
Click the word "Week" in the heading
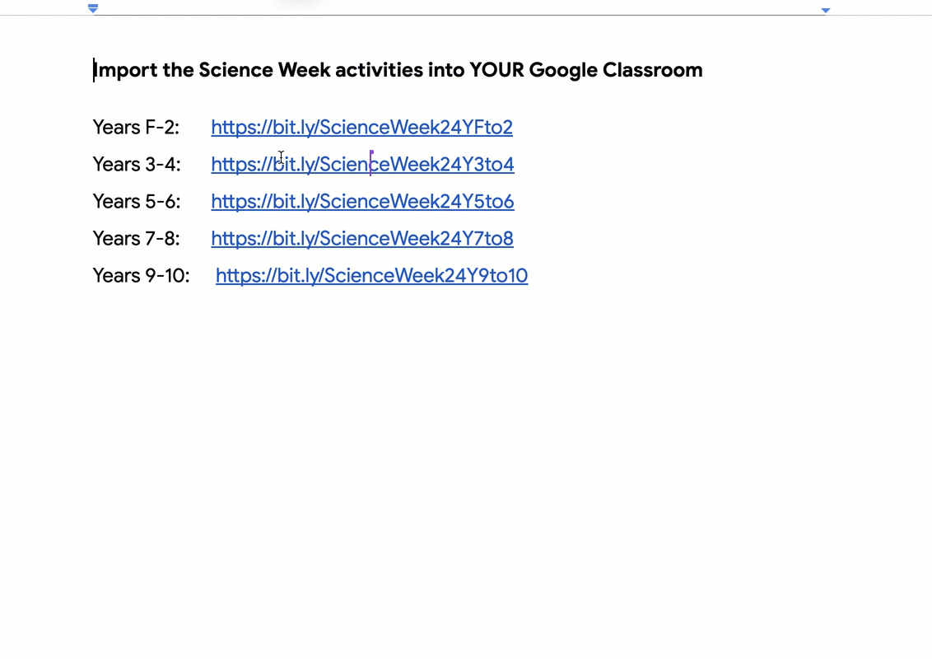click(x=304, y=69)
